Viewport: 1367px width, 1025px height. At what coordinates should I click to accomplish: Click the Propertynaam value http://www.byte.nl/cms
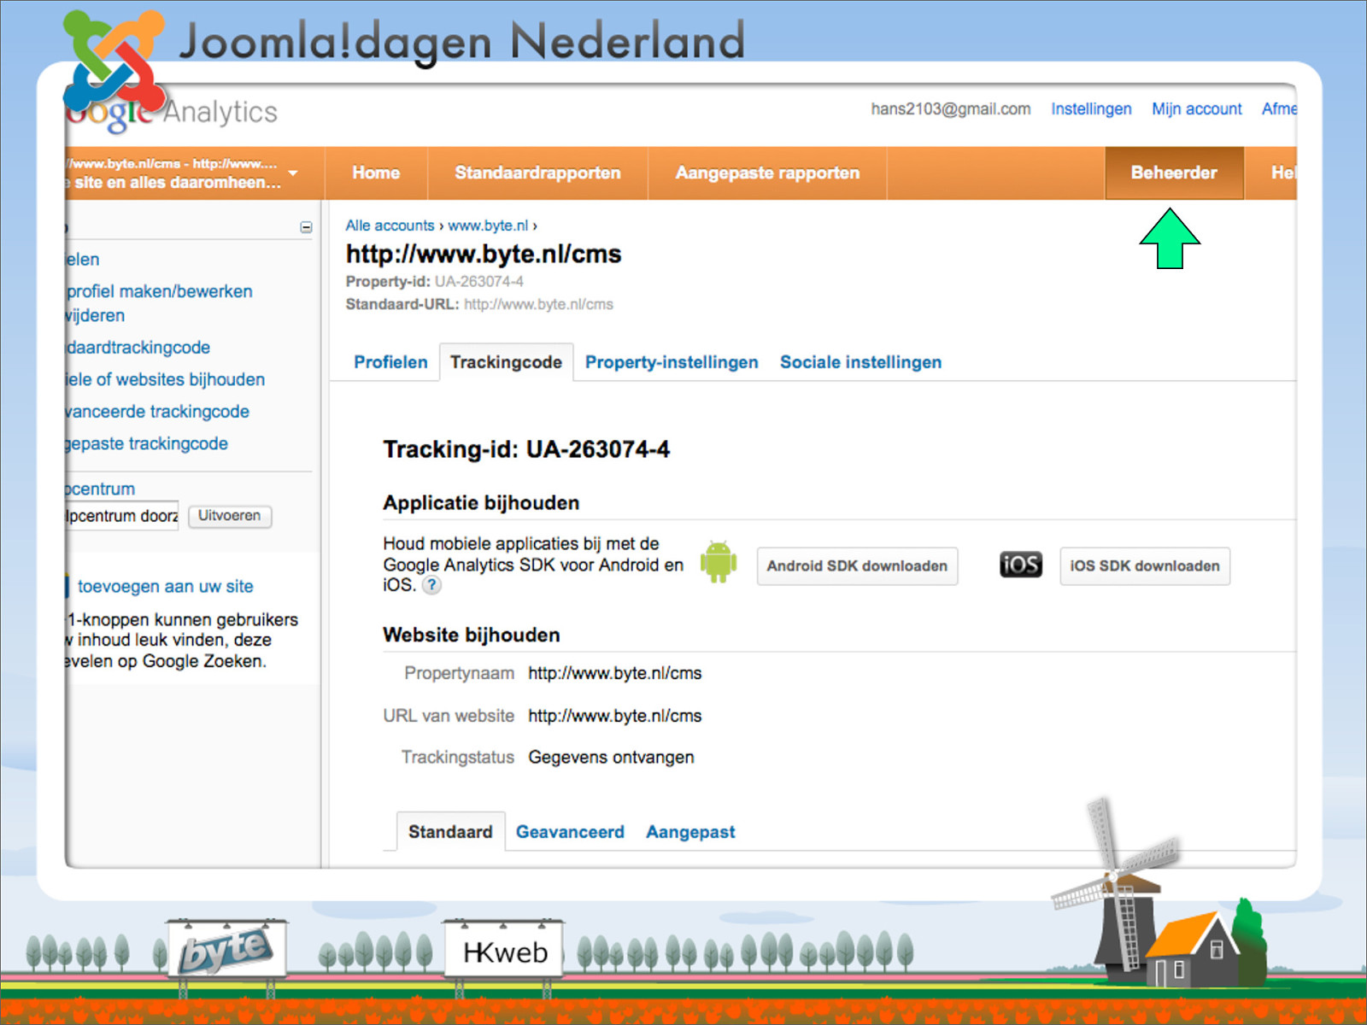pos(614,673)
